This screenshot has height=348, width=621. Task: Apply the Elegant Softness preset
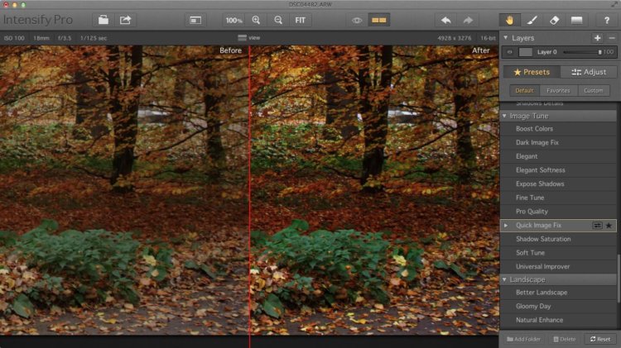[x=558, y=170]
